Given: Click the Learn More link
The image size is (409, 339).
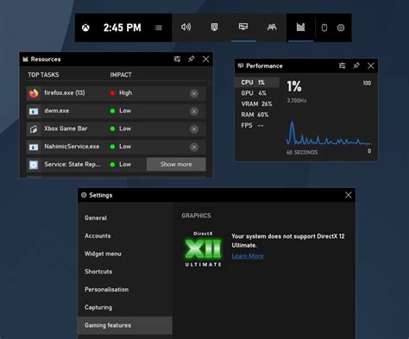Looking at the screenshot, I should click(x=248, y=256).
